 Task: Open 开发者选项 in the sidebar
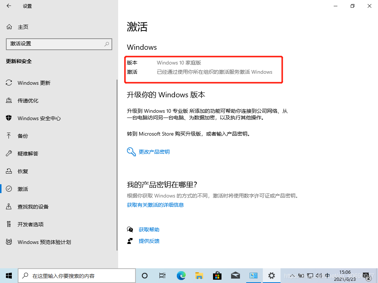(58, 224)
